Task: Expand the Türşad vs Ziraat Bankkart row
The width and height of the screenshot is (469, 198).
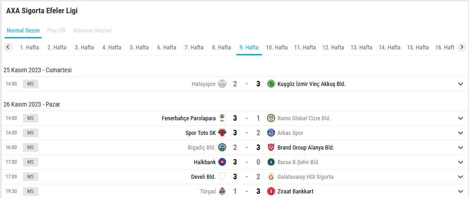Action: click(460, 192)
